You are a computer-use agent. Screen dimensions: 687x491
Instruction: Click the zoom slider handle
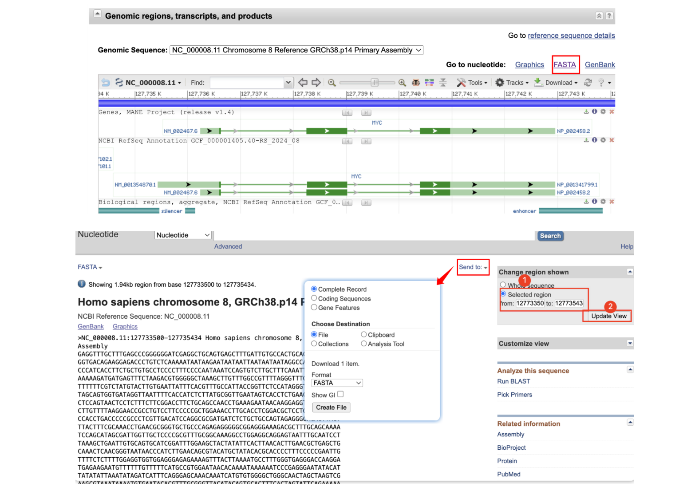(x=375, y=83)
